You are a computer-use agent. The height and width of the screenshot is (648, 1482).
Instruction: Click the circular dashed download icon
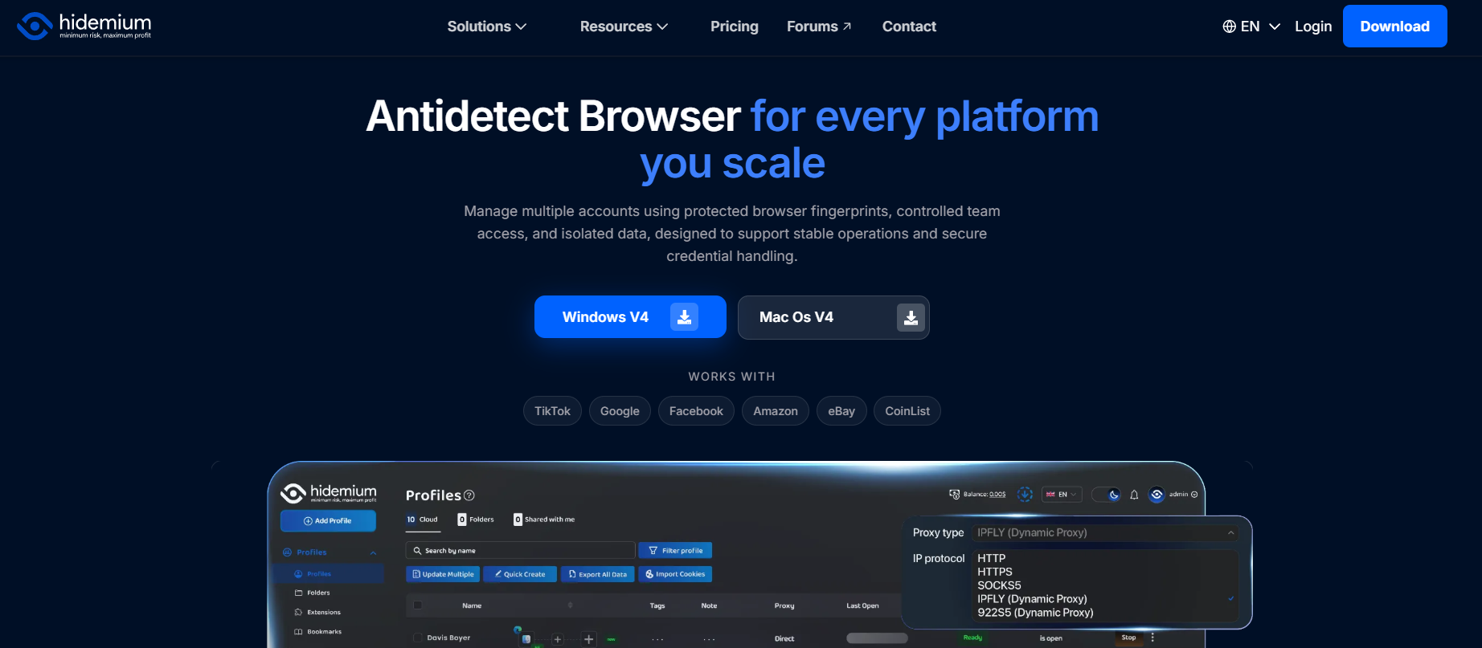click(x=1025, y=495)
